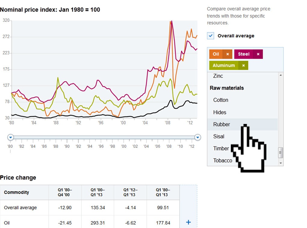Select Sisal under Raw materials
The image size is (307, 228).
pyautogui.click(x=219, y=136)
